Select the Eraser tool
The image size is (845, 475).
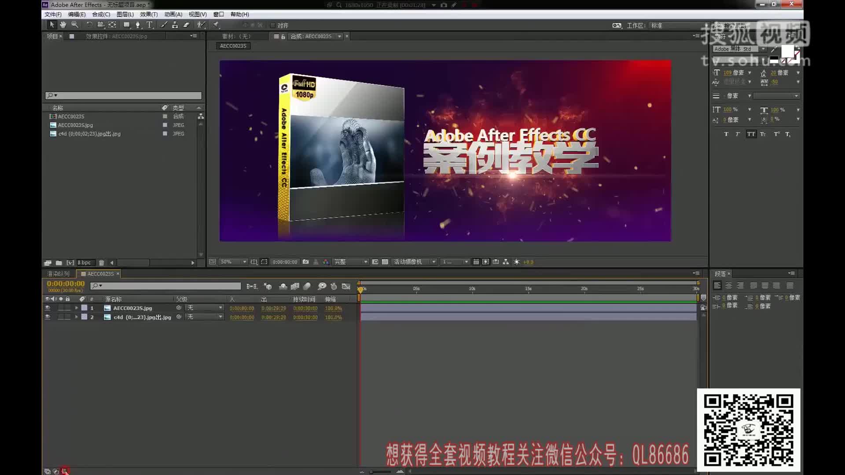click(x=186, y=25)
